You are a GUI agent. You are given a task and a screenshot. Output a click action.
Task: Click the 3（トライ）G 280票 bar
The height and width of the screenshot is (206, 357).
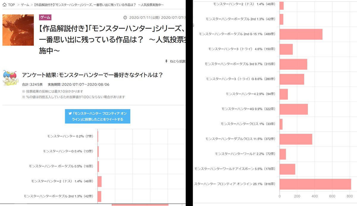point(292,79)
